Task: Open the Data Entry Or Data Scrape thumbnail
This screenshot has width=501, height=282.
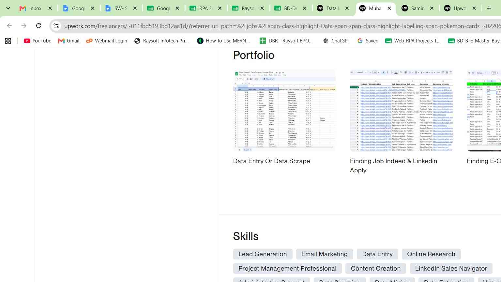Action: point(284,110)
